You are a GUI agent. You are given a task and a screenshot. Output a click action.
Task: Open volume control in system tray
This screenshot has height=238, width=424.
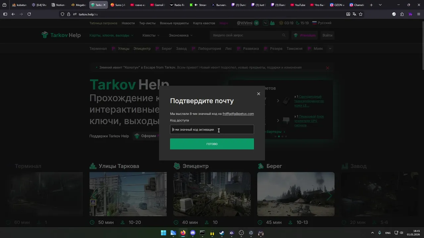401,233
